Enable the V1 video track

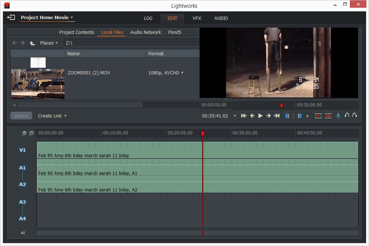click(22, 150)
